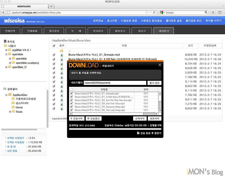Click the 공유폴더 shared drive icon
The image size is (225, 178).
click(5, 89)
